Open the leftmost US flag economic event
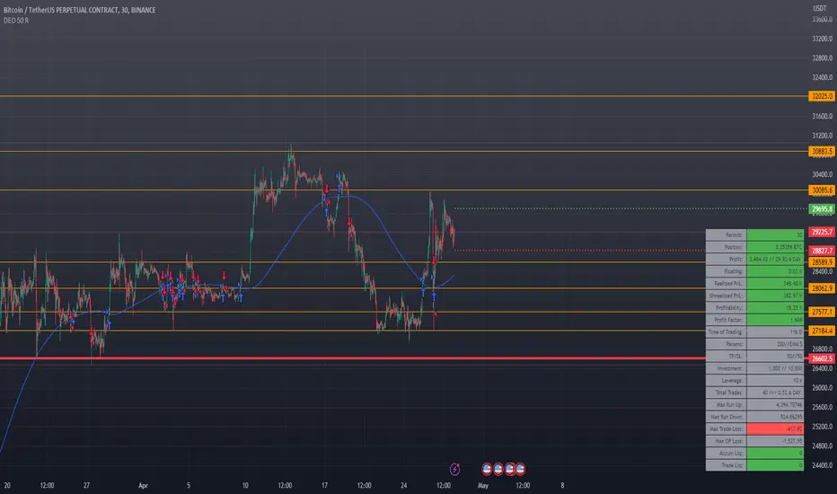Image resolution: width=837 pixels, height=494 pixels. 487,469
